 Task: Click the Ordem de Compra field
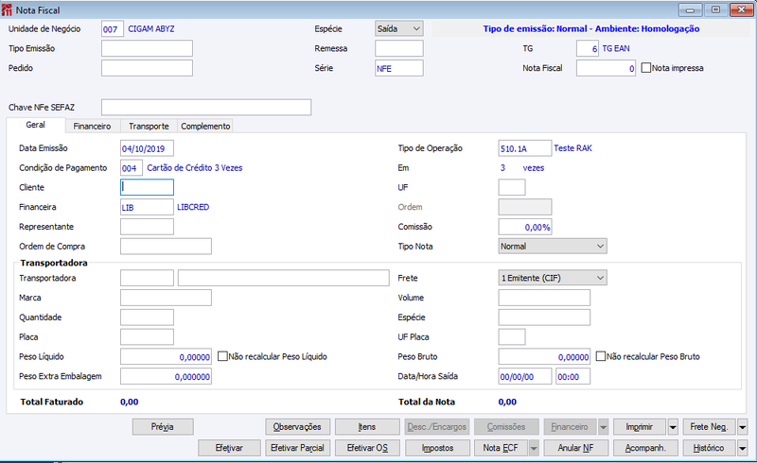(x=166, y=247)
